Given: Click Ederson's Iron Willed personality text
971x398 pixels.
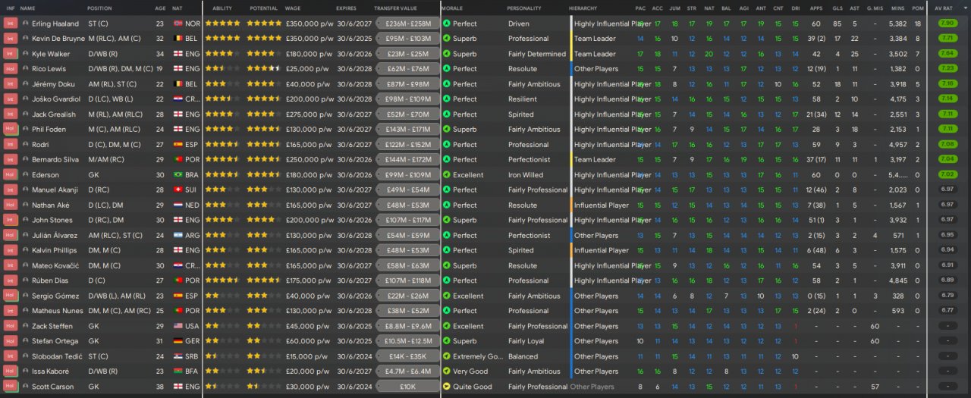Looking at the screenshot, I should point(526,174).
